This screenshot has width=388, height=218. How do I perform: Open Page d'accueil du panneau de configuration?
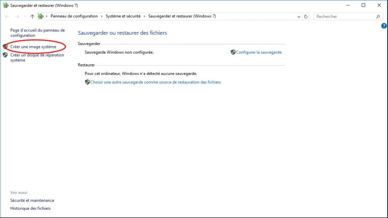(37, 32)
